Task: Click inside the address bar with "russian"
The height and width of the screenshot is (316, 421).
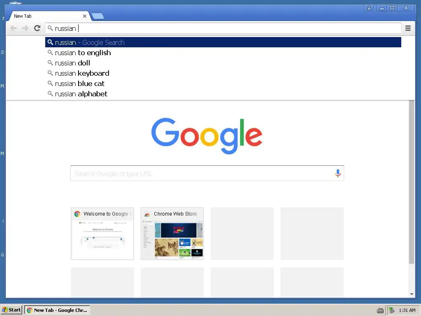Action: click(223, 28)
